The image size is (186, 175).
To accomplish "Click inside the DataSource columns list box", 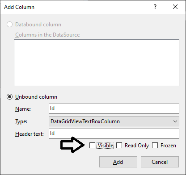I will point(97,62).
